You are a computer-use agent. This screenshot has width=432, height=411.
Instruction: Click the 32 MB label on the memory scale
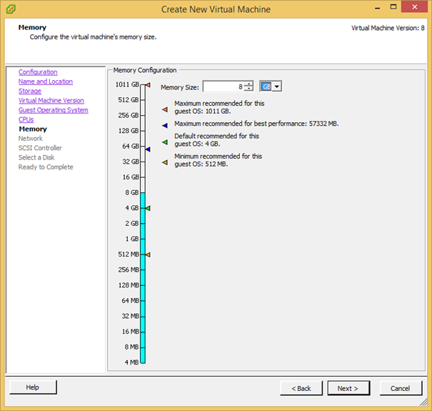point(131,316)
